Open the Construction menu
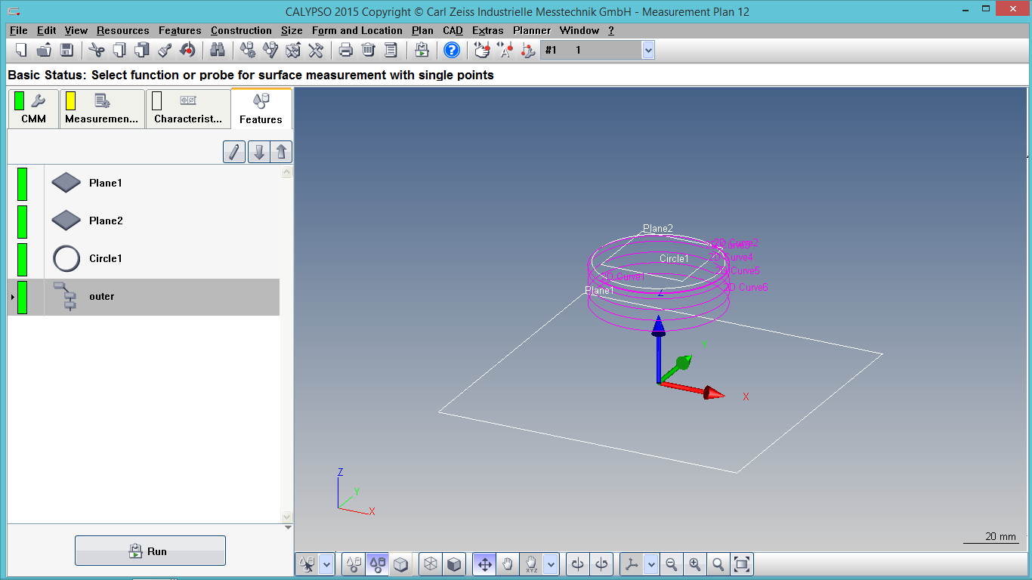Viewport: 1032px width, 580px height. (x=241, y=30)
